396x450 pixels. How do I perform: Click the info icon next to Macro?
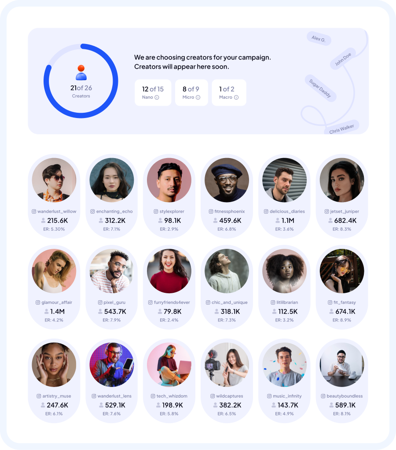coord(236,97)
